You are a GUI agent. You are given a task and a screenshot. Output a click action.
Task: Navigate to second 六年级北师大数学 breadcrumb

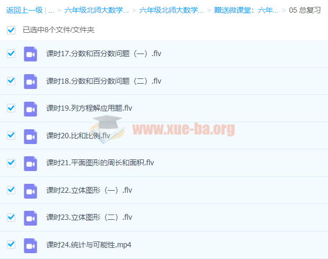pyautogui.click(x=171, y=10)
